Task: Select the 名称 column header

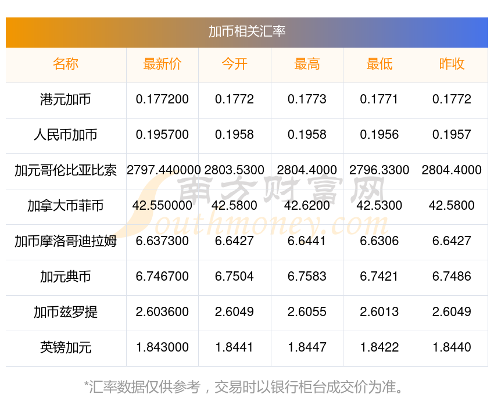Action: pos(66,64)
